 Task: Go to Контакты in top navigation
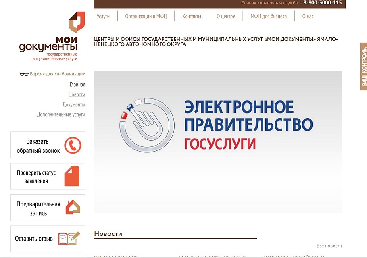pyautogui.click(x=192, y=16)
